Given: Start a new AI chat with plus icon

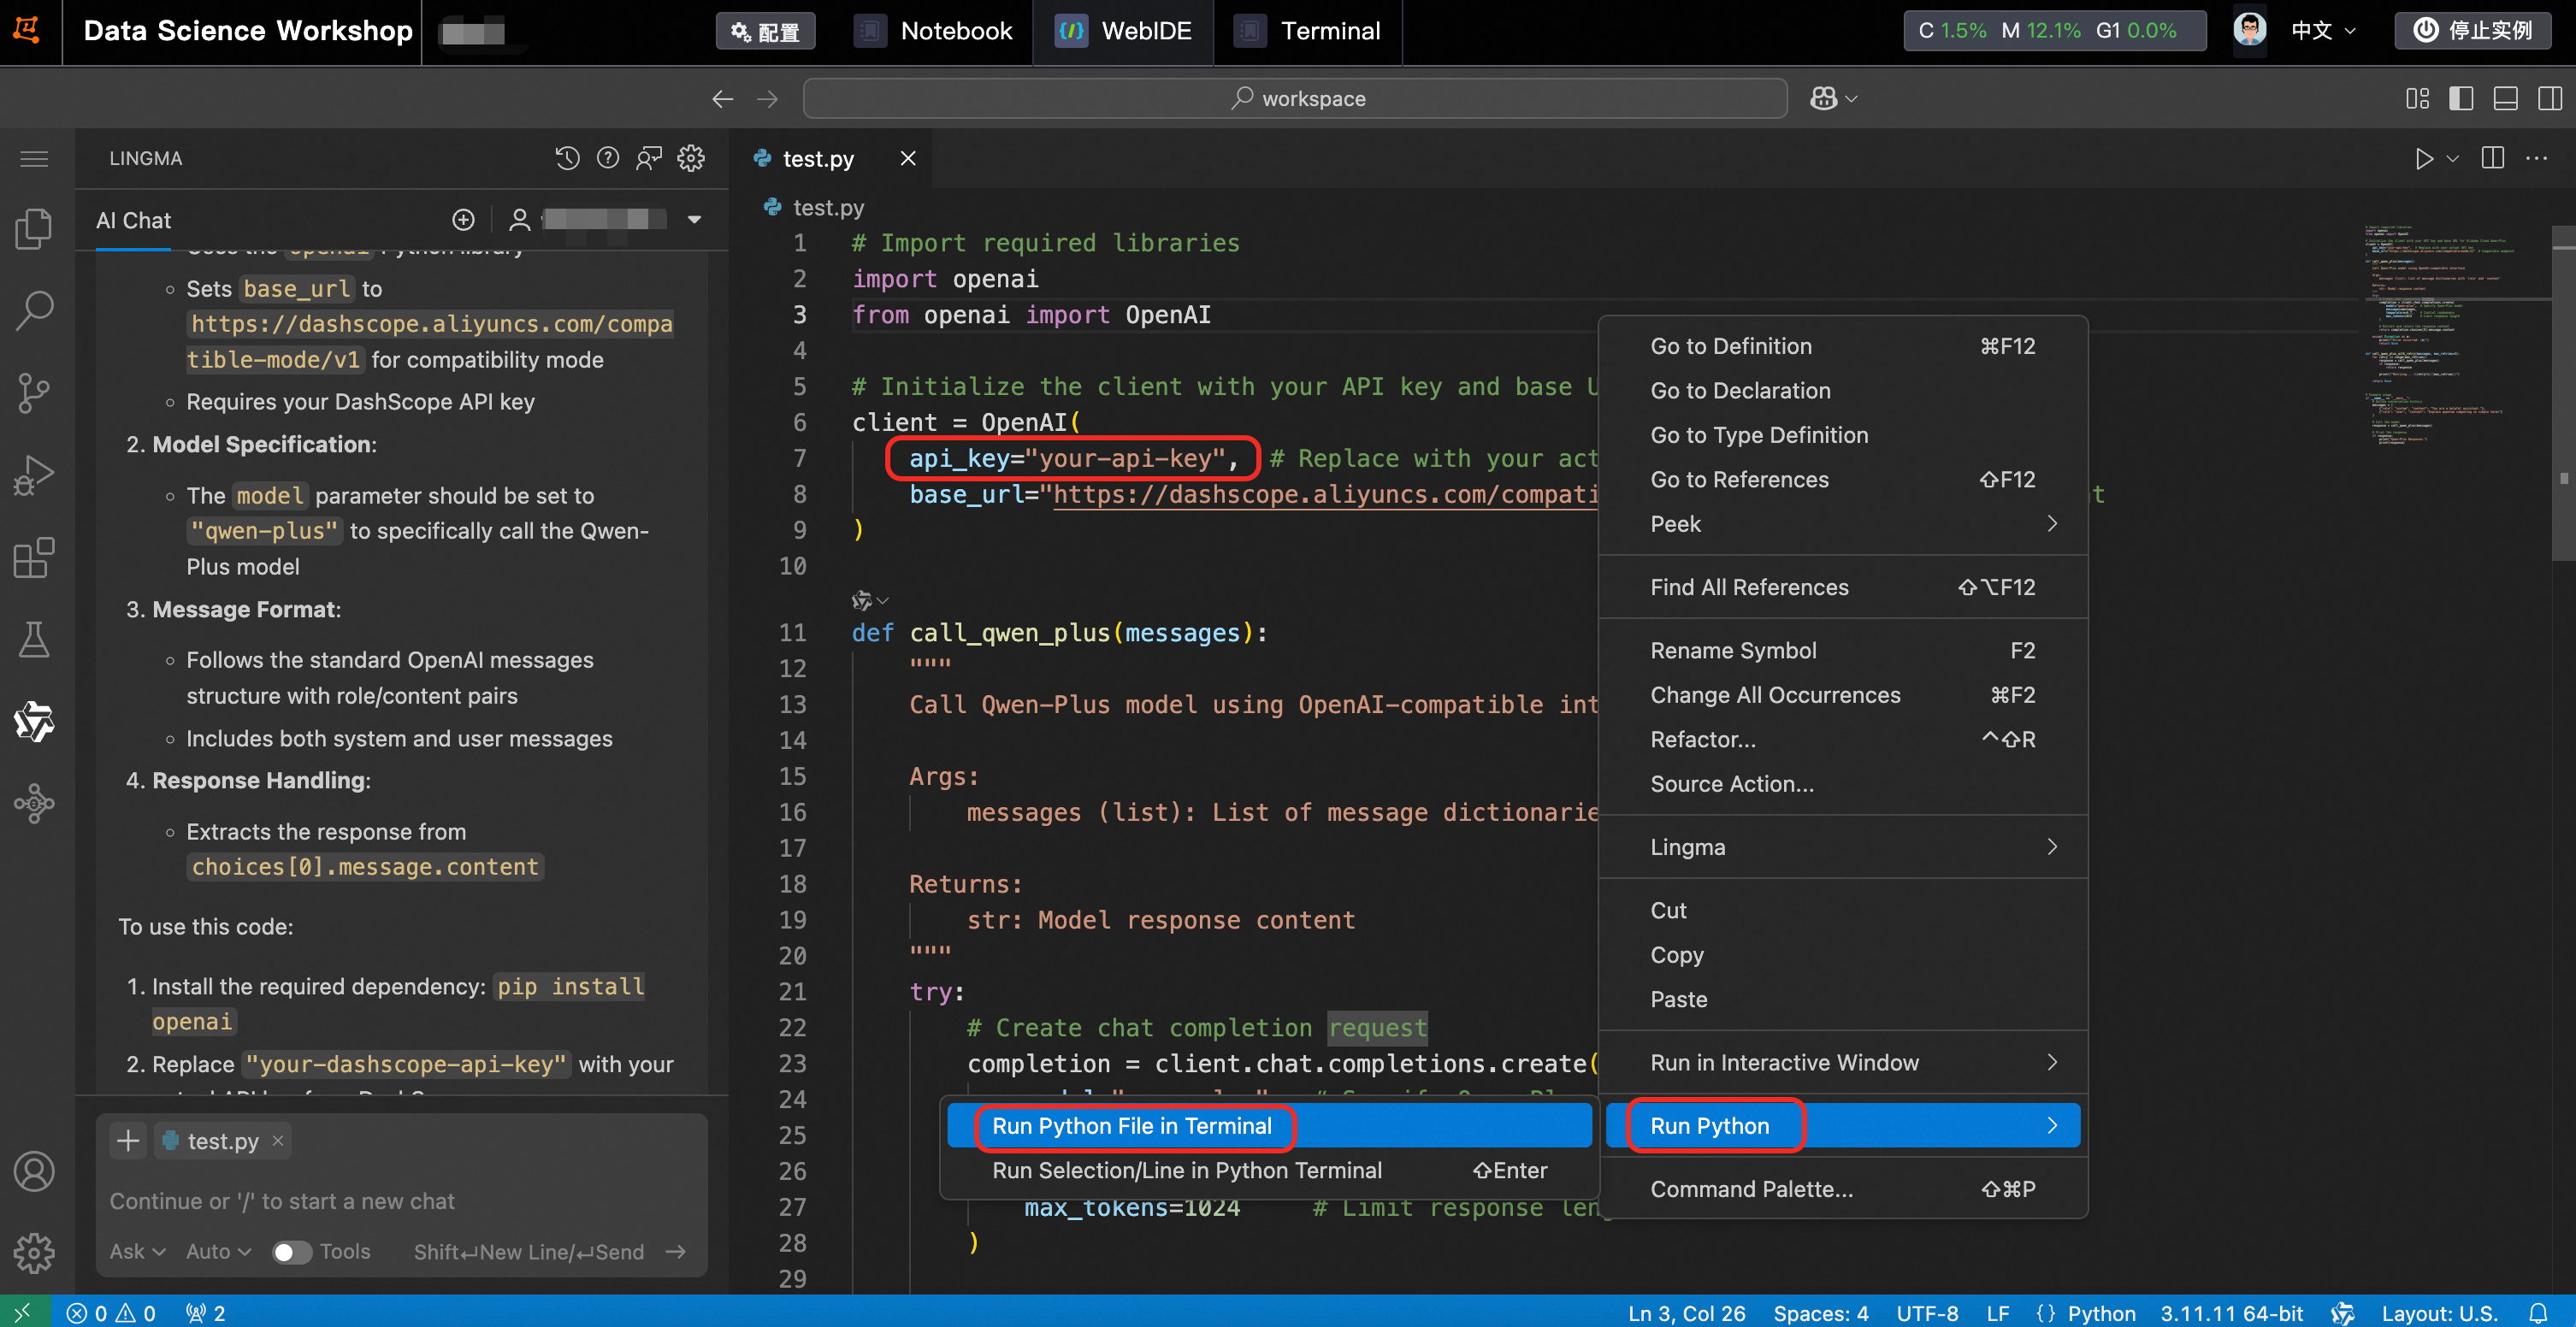Looking at the screenshot, I should pyautogui.click(x=463, y=220).
